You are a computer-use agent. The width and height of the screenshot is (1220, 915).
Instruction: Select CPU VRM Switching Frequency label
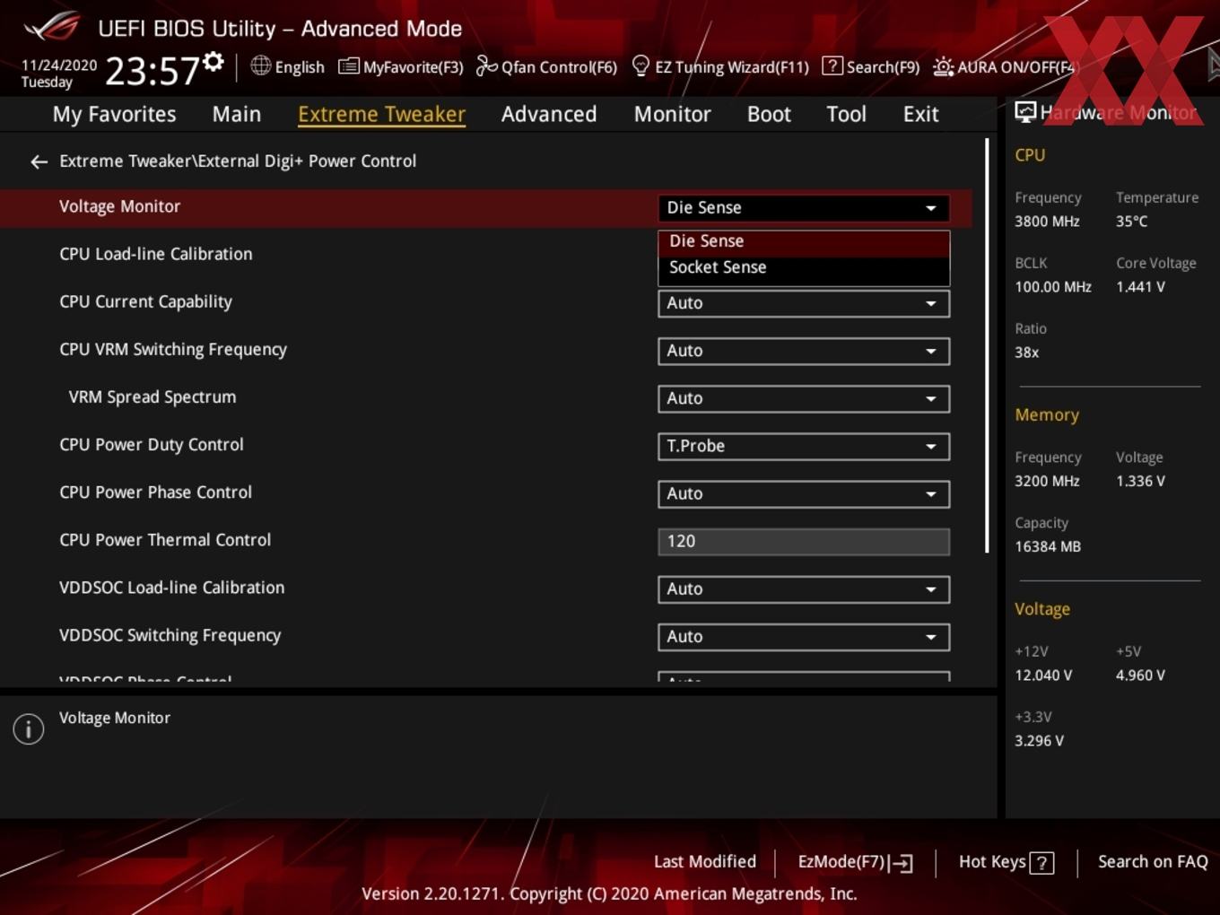173,349
